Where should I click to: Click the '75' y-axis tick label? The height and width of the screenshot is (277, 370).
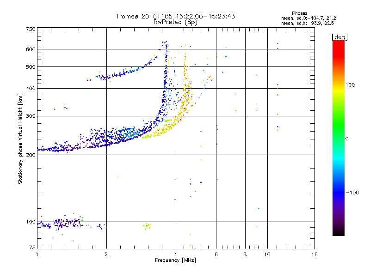click(32, 247)
